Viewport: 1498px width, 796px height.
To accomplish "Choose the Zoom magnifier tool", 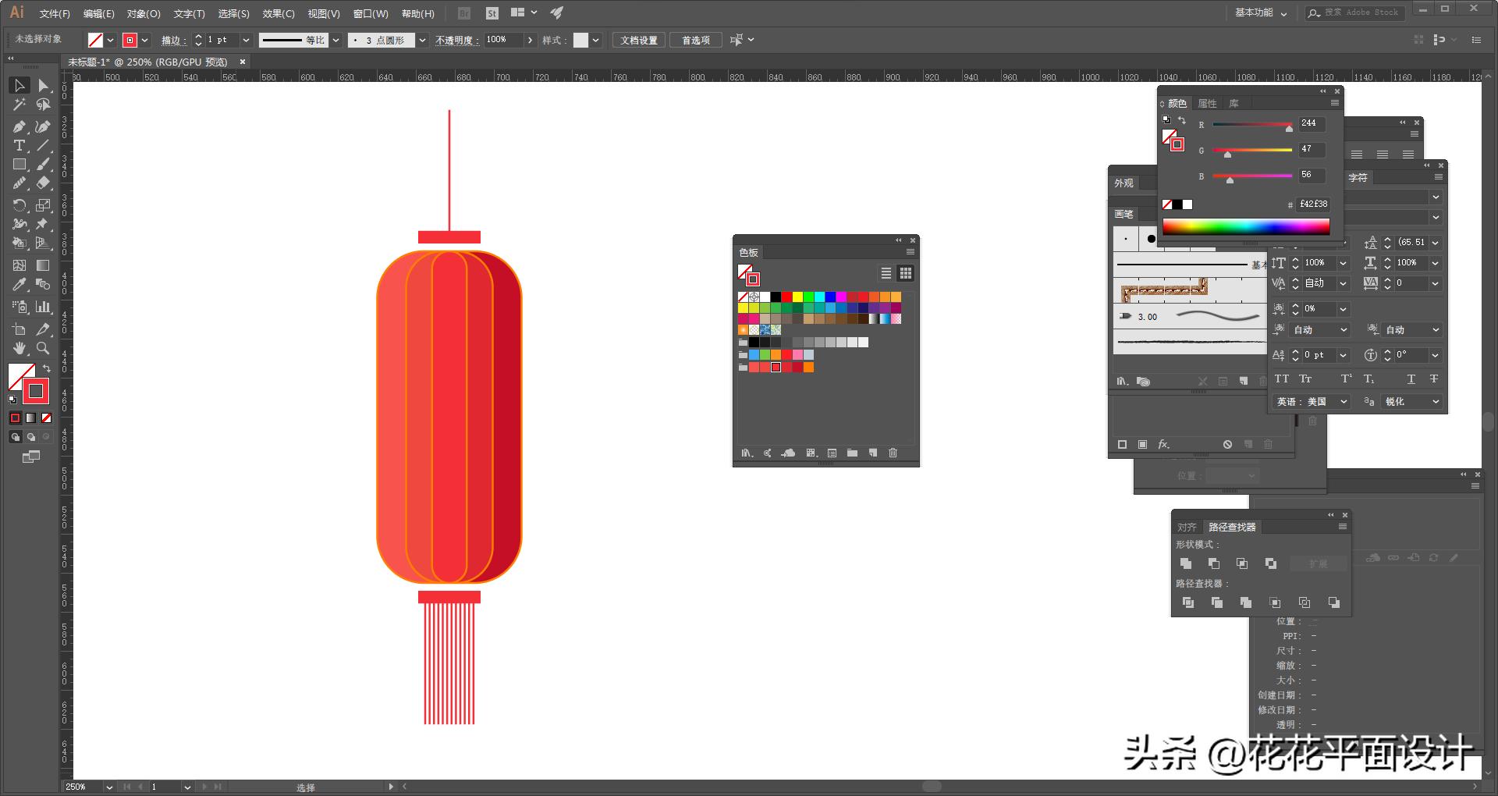I will [x=43, y=348].
